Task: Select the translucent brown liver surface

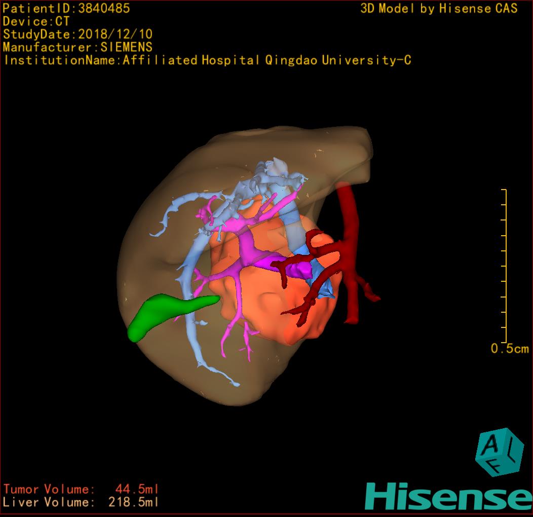Action: (152, 213)
